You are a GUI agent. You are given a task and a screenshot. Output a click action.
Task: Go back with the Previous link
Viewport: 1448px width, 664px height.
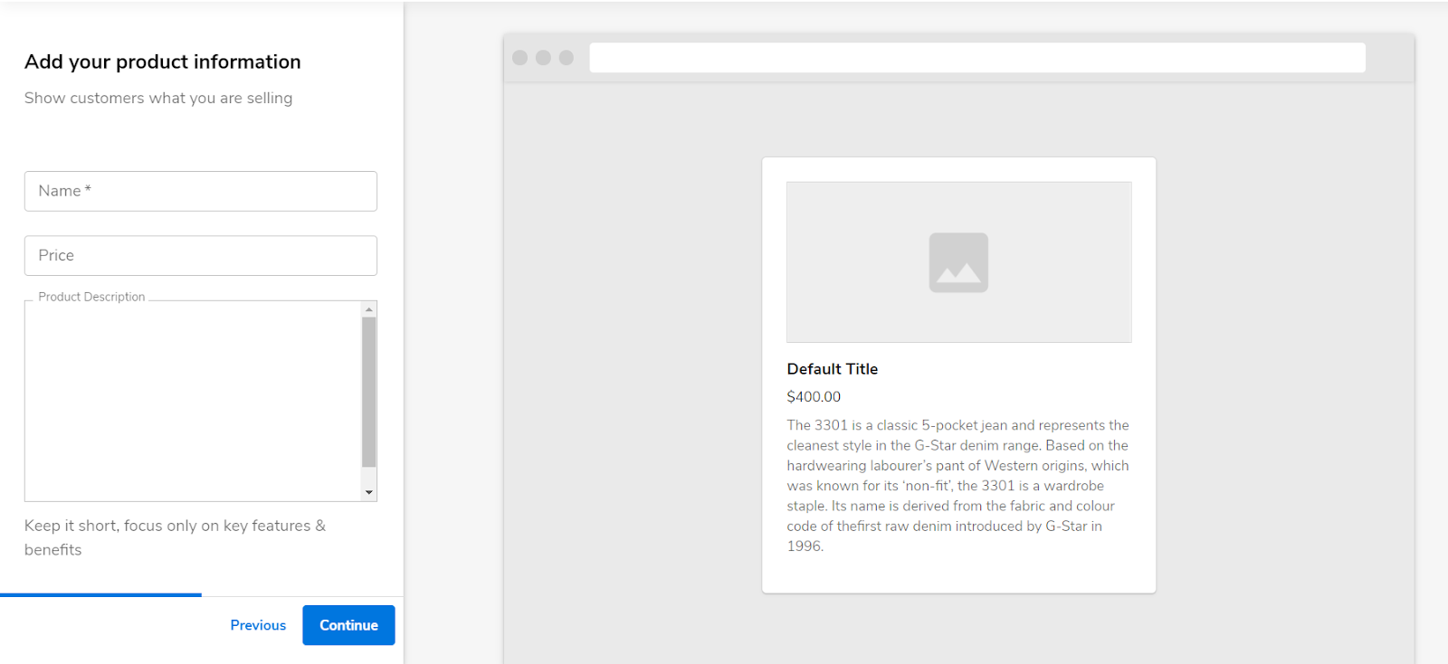tap(258, 625)
